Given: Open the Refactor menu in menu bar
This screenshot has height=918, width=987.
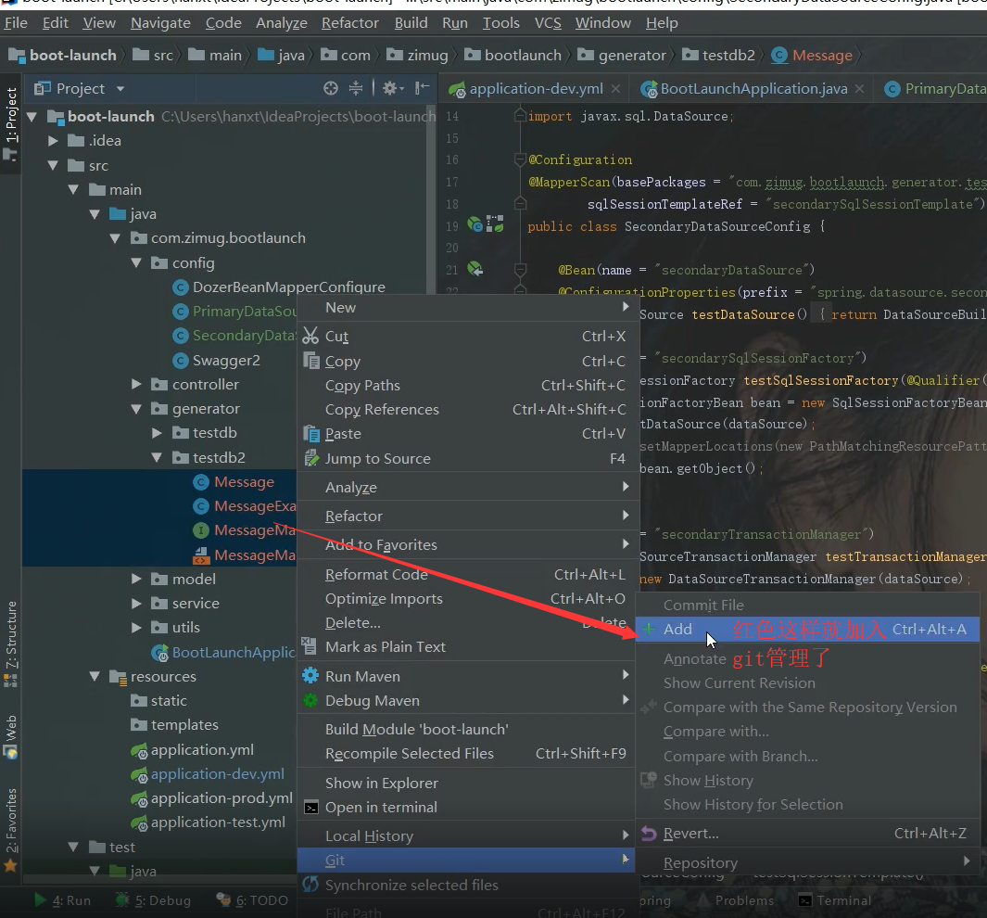Looking at the screenshot, I should (x=350, y=22).
